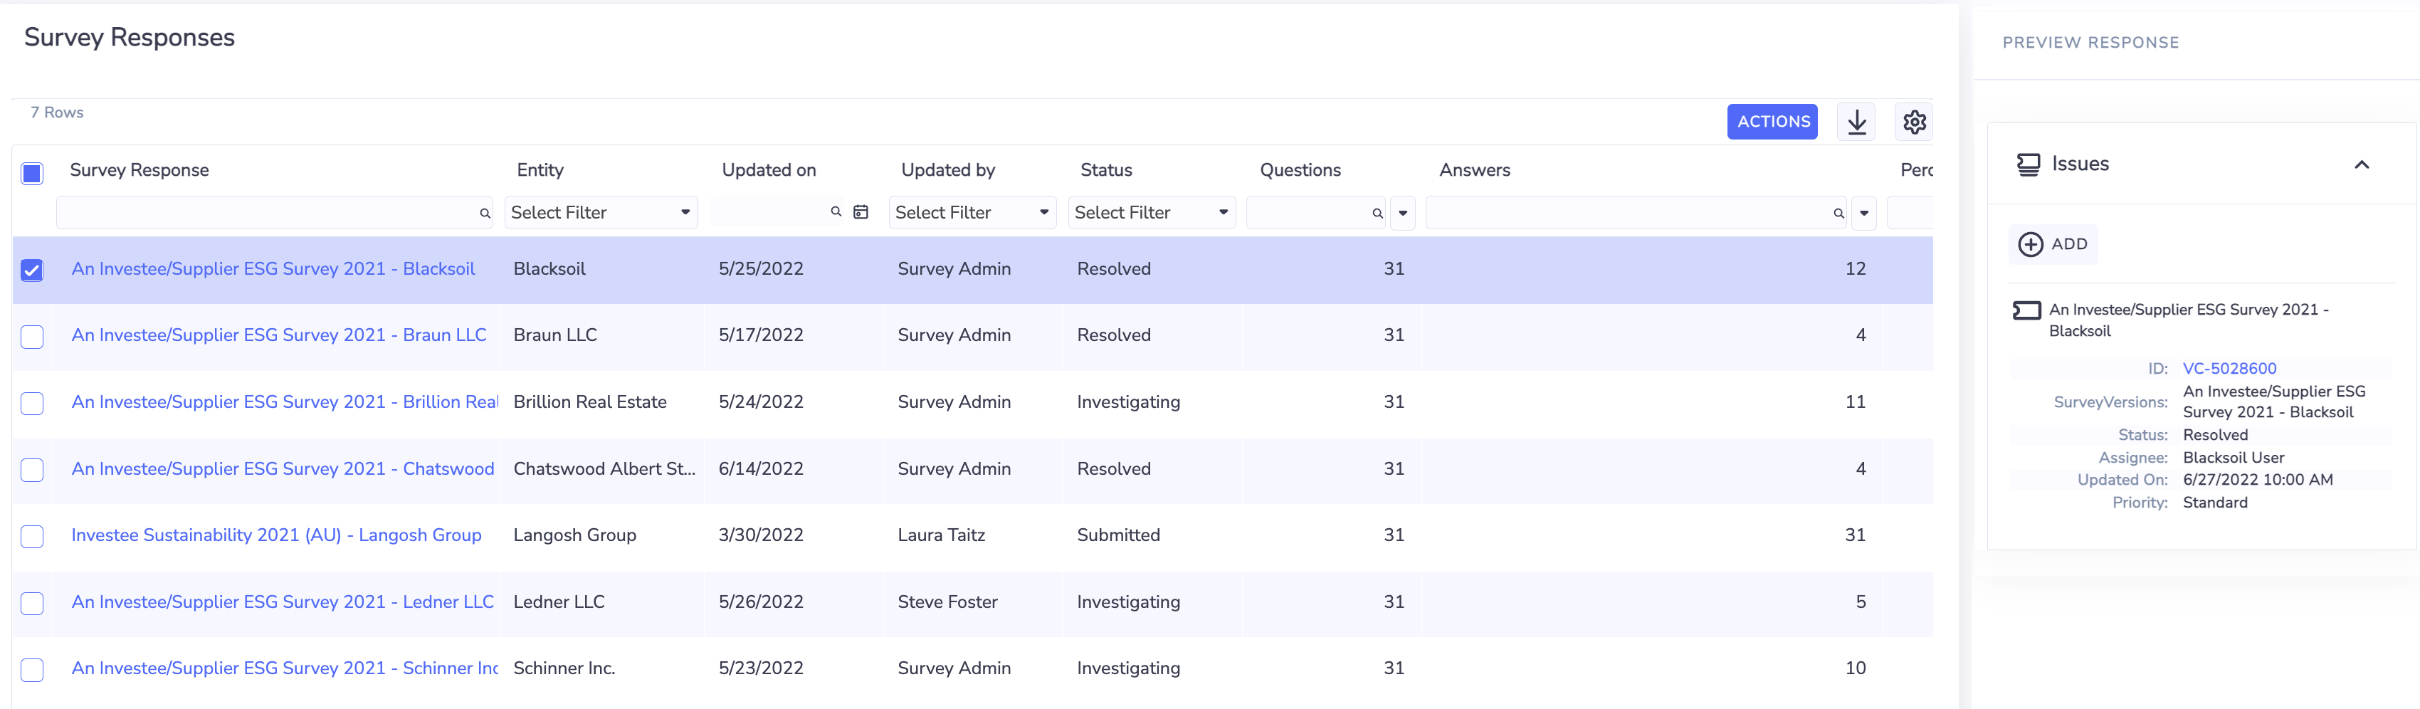Screen dimensions: 2420x709
Task: Click '6/27/2022 10:00 AM' updated value
Action: pos(2258,480)
